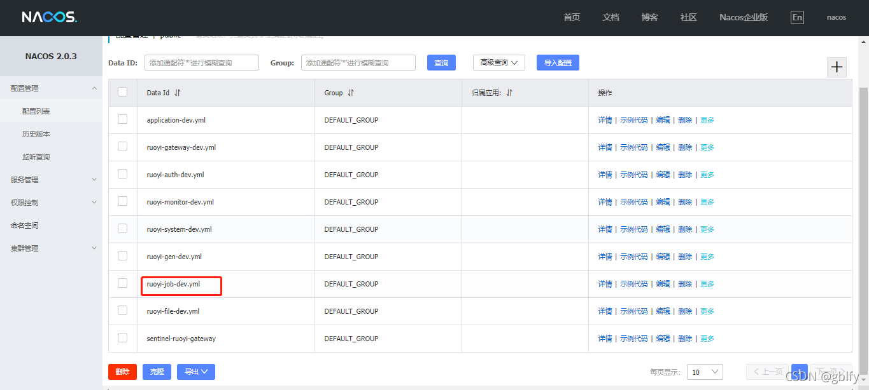
Task: Click the sentinel-ruoyi-gateway Data Id text
Action: click(x=181, y=339)
